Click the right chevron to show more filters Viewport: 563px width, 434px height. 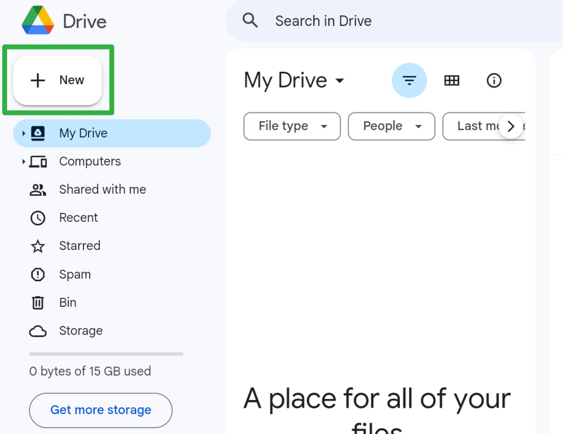click(x=511, y=126)
